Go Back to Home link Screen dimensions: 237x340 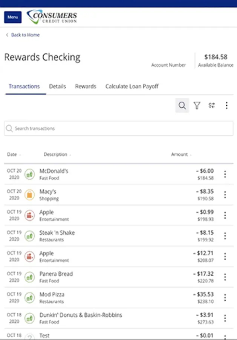pos(25,35)
